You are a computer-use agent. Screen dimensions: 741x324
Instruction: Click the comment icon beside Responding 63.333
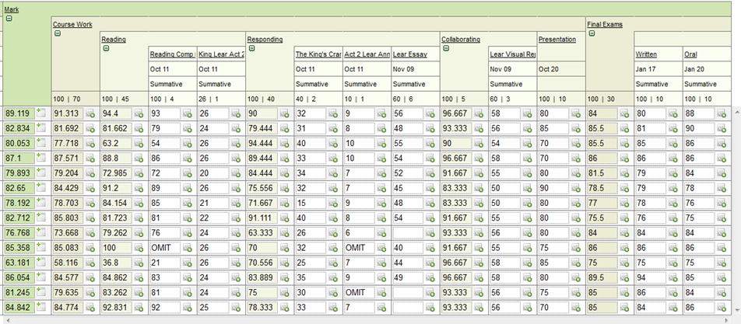pyautogui.click(x=283, y=233)
